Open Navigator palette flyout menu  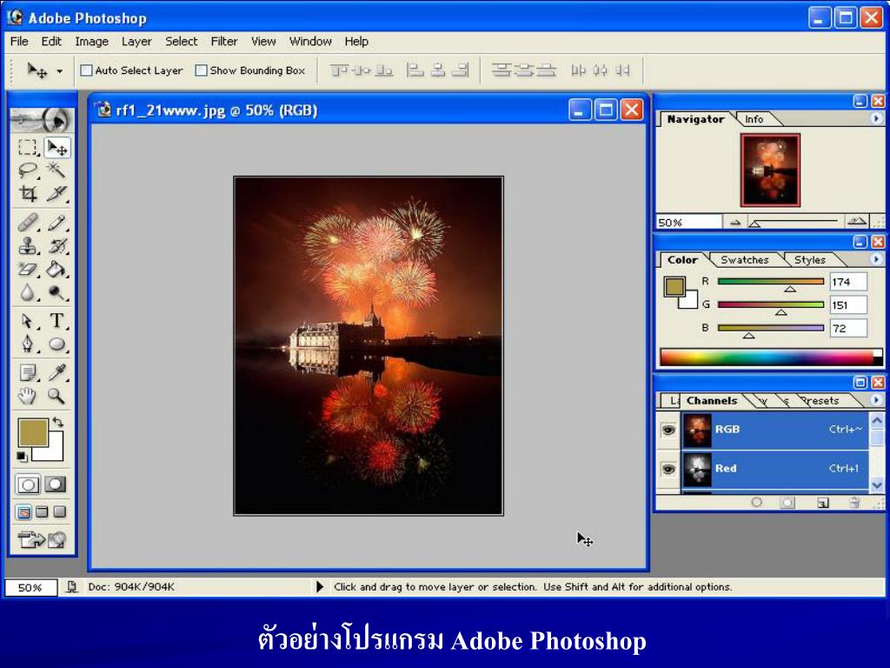click(x=876, y=118)
